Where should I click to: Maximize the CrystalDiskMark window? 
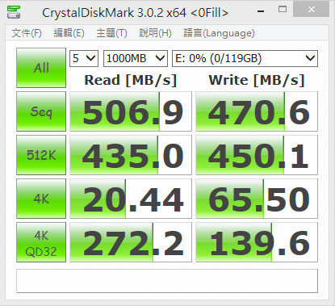pos(283,10)
